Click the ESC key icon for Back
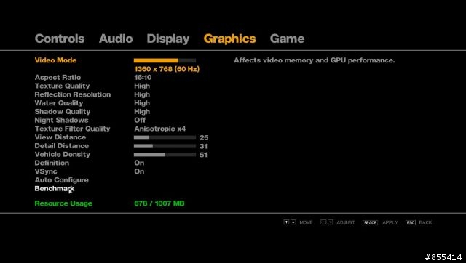 coord(410,222)
